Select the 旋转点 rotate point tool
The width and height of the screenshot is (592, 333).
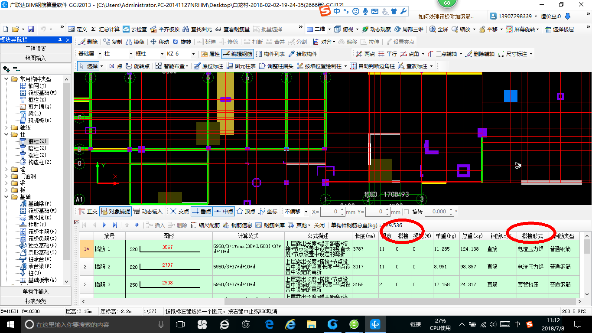[x=137, y=66]
